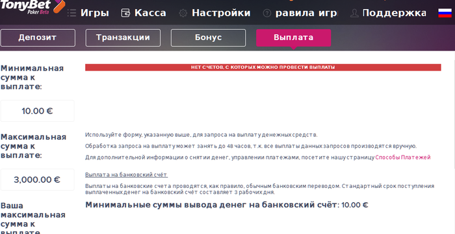Switch to the Депозит tab
Viewport: 455px width, 234px height.
(x=38, y=38)
